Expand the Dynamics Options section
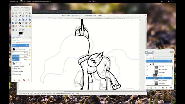Screen dimensions: 185x104 [13, 66]
